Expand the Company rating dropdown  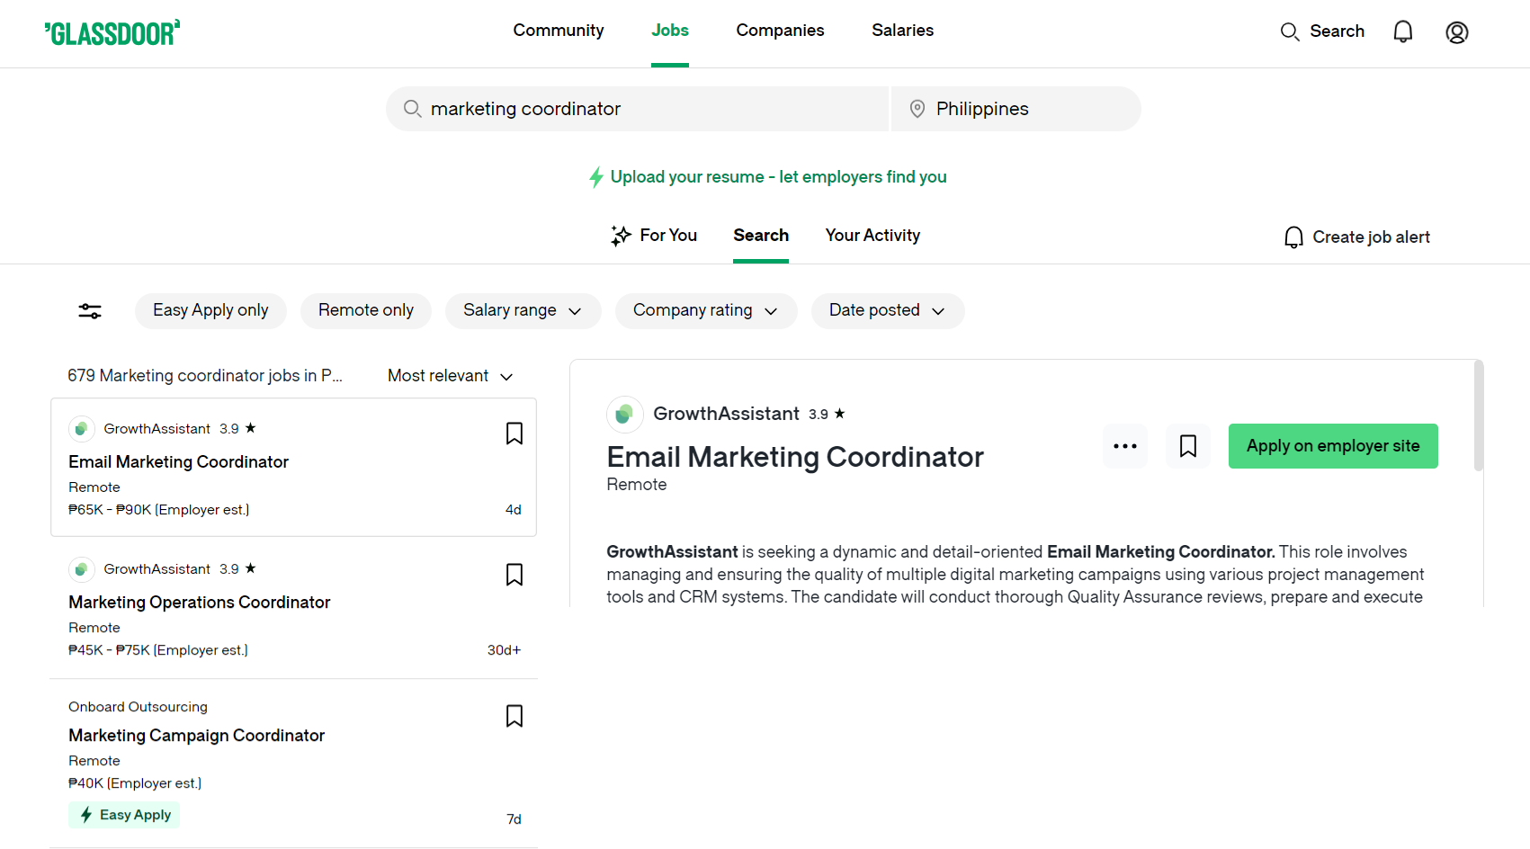click(x=706, y=310)
